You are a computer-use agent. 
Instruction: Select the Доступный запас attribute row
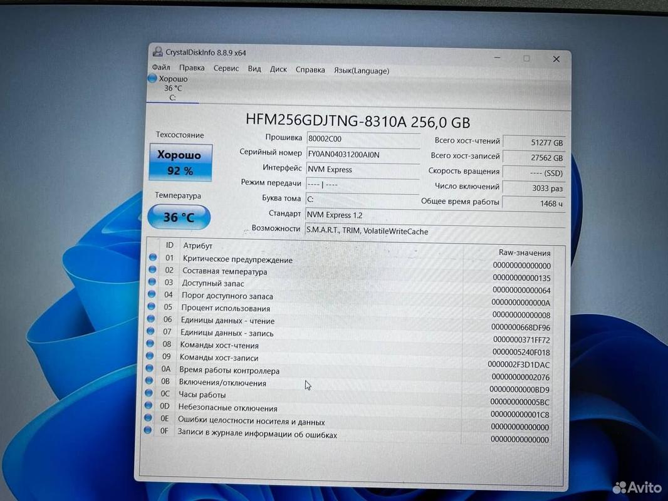(x=350, y=285)
